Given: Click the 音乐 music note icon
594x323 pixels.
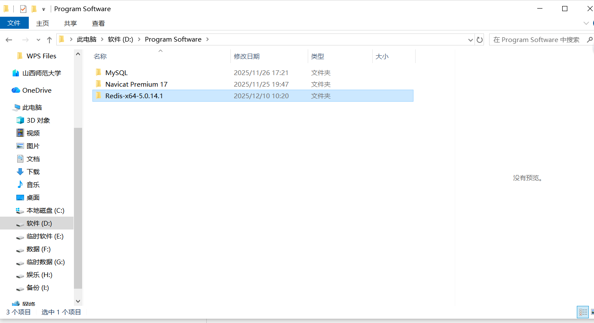Looking at the screenshot, I should click(x=20, y=184).
